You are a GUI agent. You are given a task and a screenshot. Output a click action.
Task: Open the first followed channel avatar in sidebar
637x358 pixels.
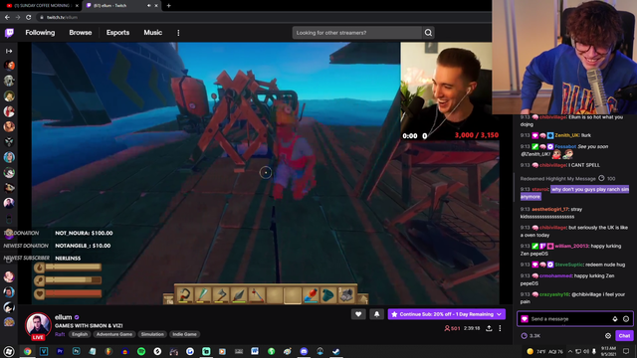(9, 66)
